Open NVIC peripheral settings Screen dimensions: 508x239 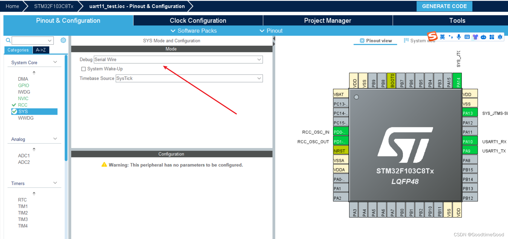point(23,99)
